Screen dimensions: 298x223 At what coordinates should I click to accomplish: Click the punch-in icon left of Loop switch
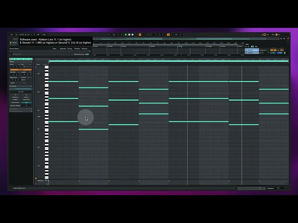(x=165, y=35)
